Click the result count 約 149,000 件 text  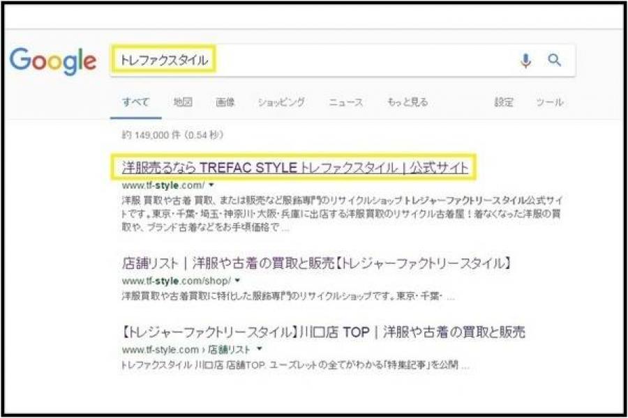[x=172, y=135]
